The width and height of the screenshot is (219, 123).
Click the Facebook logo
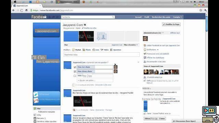tap(39, 17)
